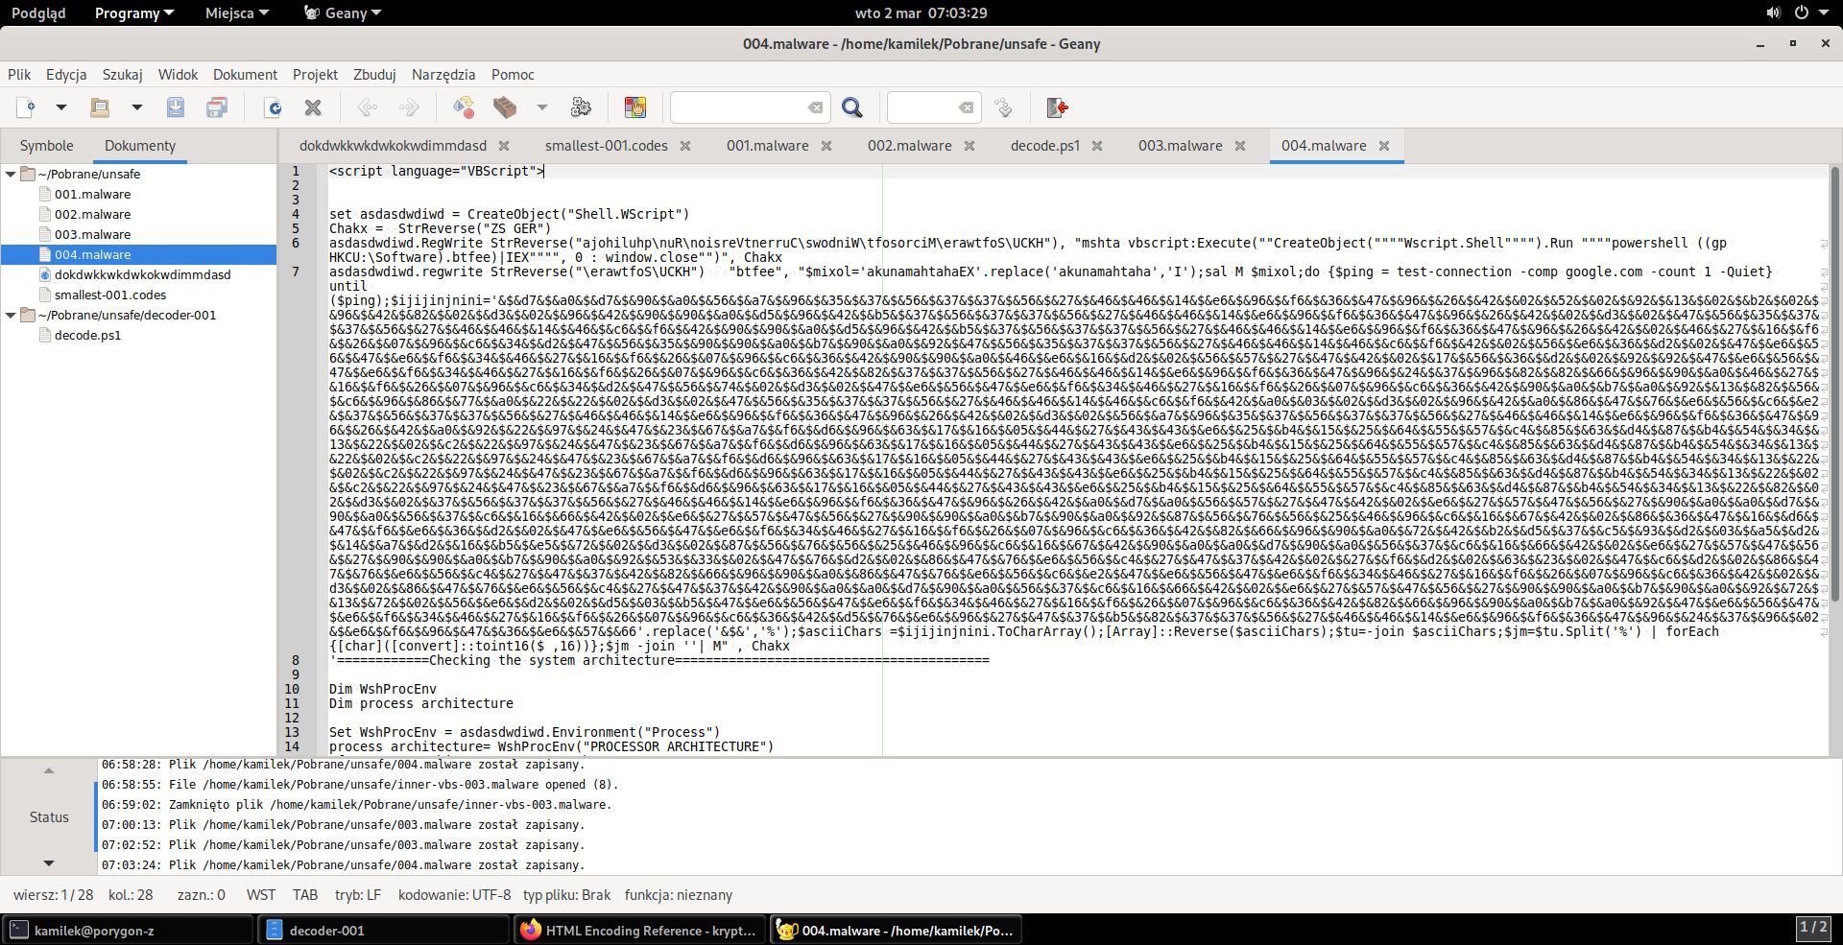This screenshot has height=945, width=1843.
Task: Open the build options dropdown arrow
Action: [x=541, y=107]
